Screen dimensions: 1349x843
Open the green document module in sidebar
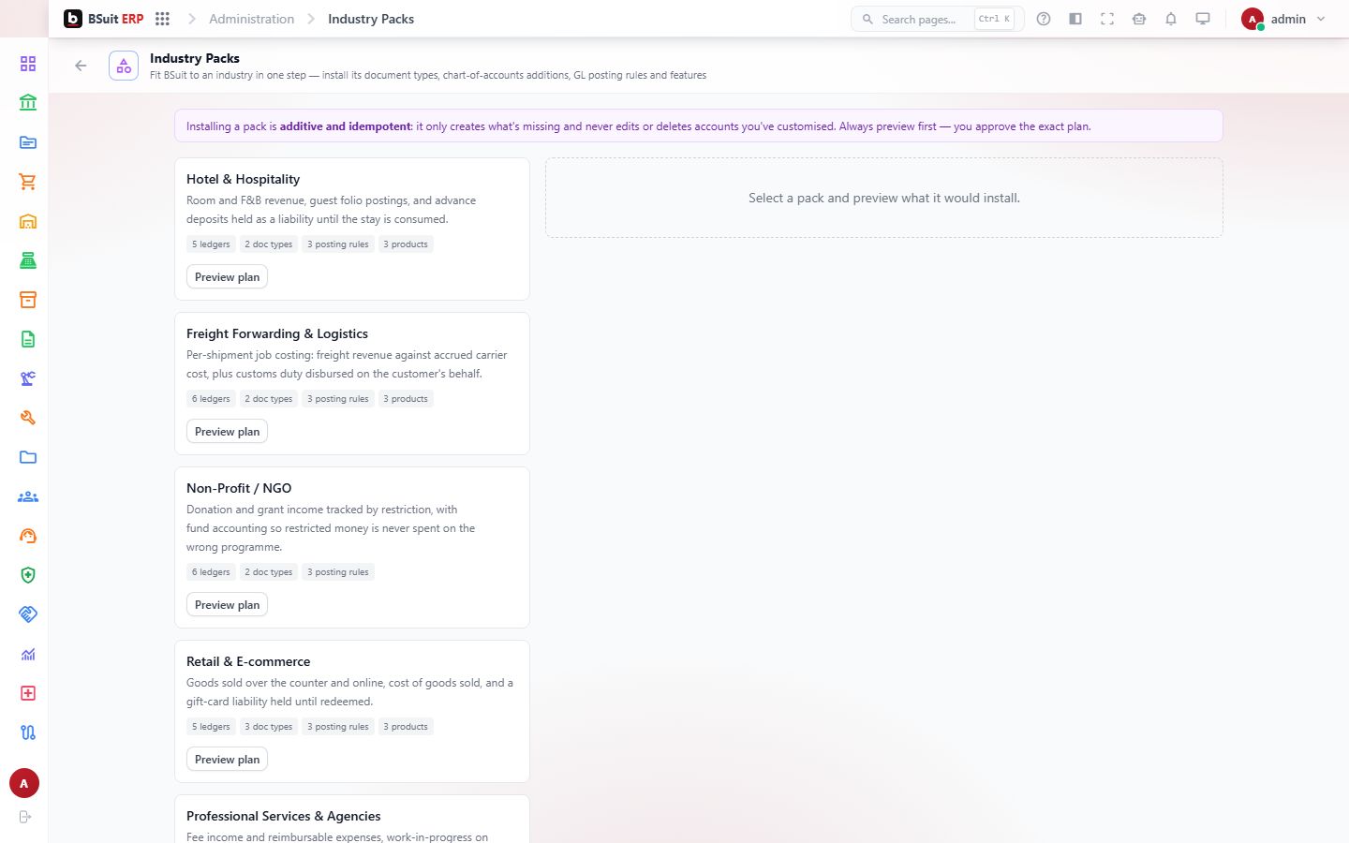28,339
